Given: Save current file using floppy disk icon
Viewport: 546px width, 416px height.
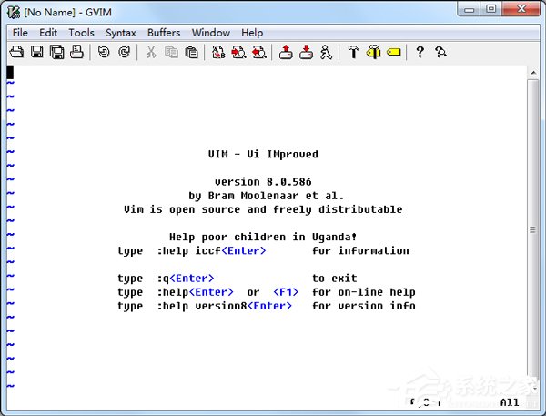Looking at the screenshot, I should (37, 52).
